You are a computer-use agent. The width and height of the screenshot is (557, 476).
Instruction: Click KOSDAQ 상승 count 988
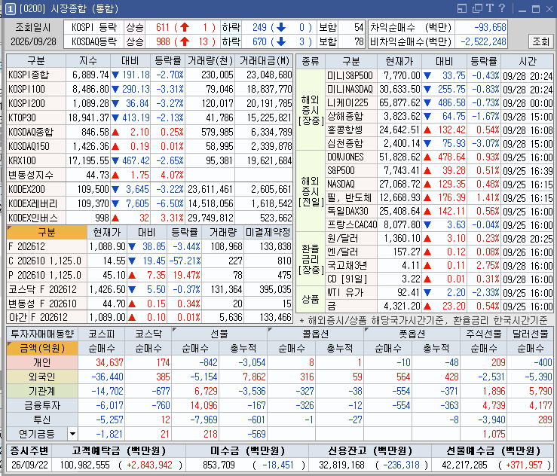pos(163,41)
